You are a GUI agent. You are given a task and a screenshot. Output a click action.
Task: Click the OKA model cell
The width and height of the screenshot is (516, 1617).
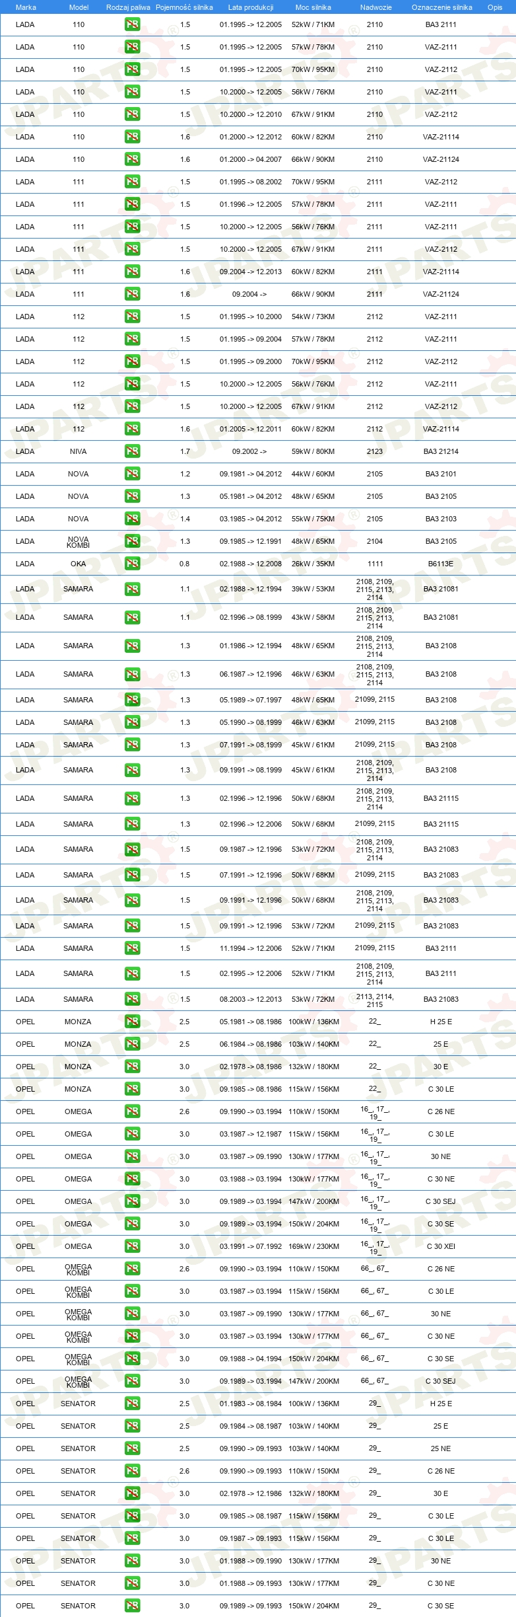click(x=78, y=564)
